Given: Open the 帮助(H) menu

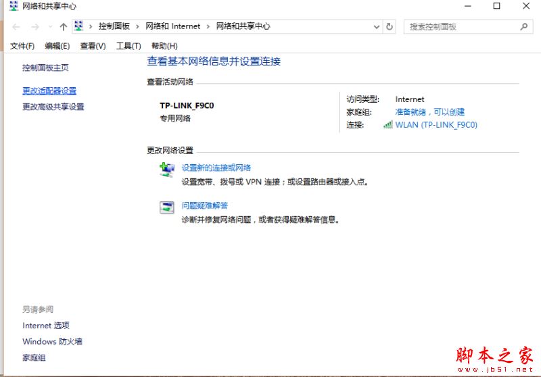Looking at the screenshot, I should pyautogui.click(x=164, y=46).
